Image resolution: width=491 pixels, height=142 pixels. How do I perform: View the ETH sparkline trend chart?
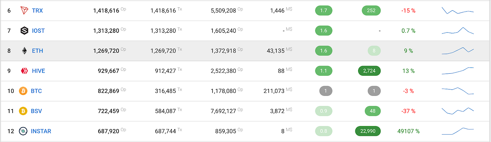(458, 51)
